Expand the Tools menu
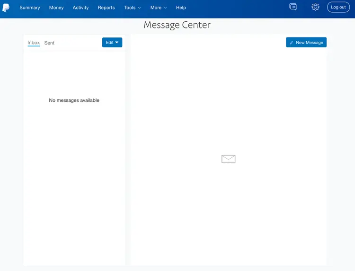 pyautogui.click(x=132, y=8)
